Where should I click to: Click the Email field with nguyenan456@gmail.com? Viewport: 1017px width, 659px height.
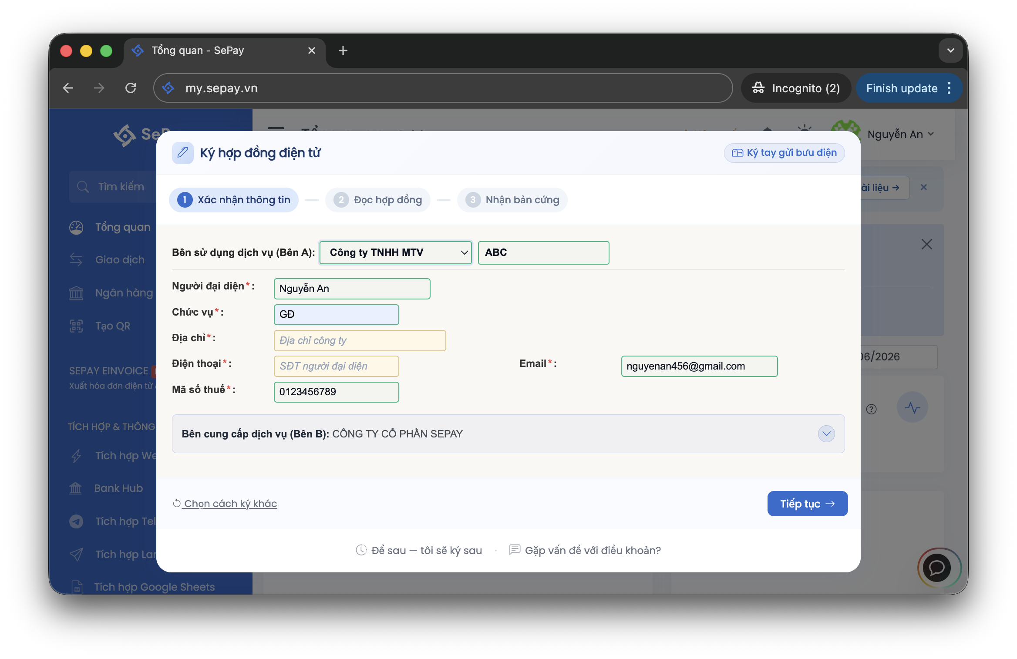[x=699, y=366]
